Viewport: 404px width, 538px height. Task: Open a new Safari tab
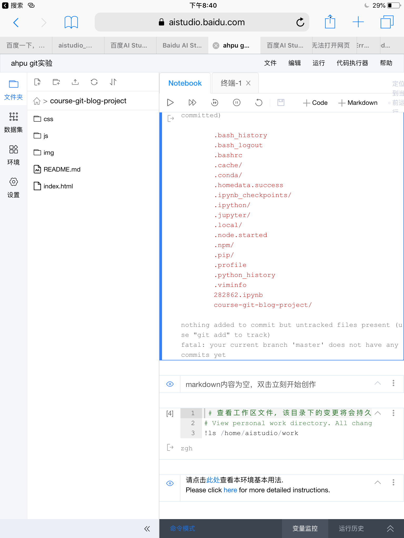tap(358, 22)
